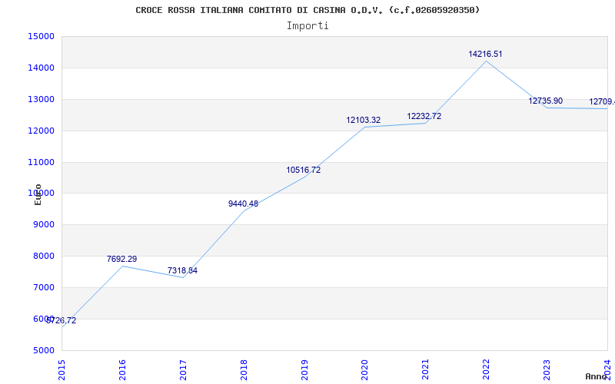
Task: Click the 'Anno' x-axis title
Action: point(596,376)
